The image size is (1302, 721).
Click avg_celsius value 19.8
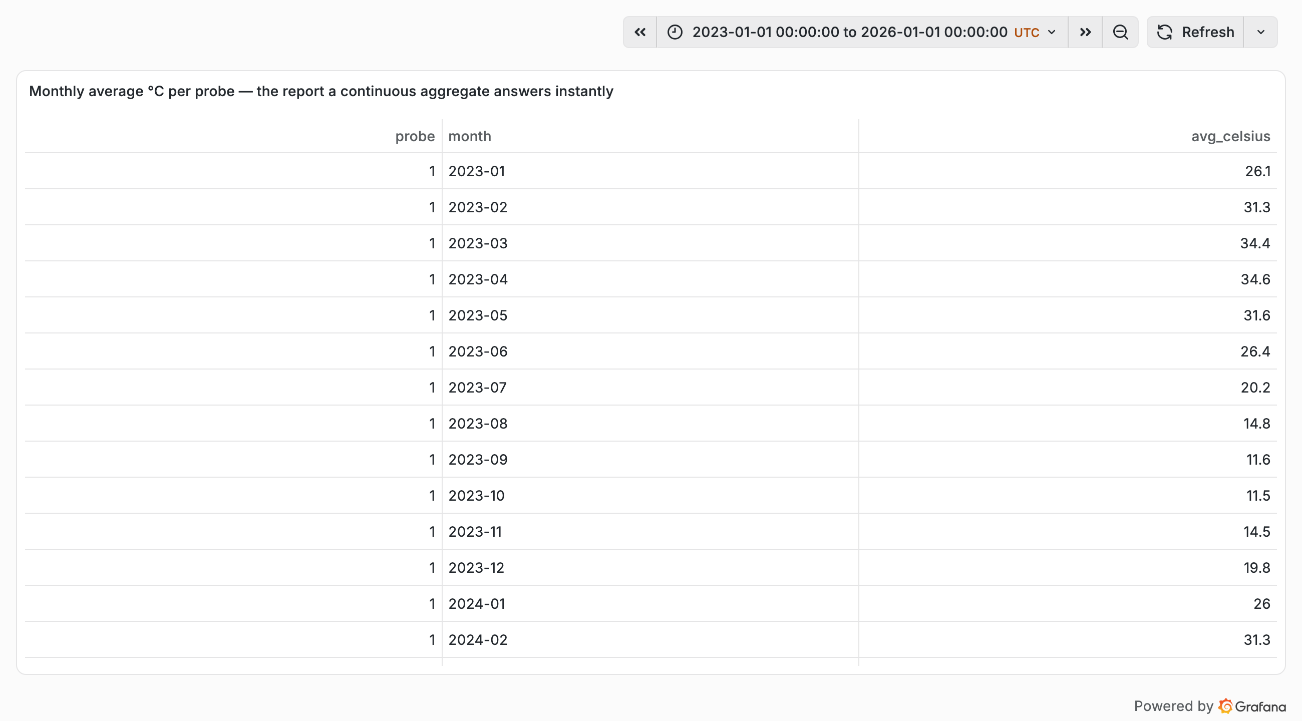pos(1256,568)
